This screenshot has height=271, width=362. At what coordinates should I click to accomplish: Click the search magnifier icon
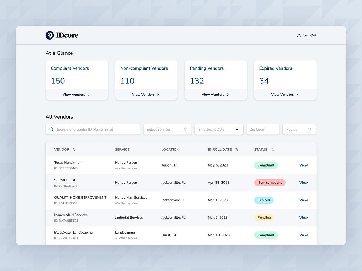[x=52, y=130]
